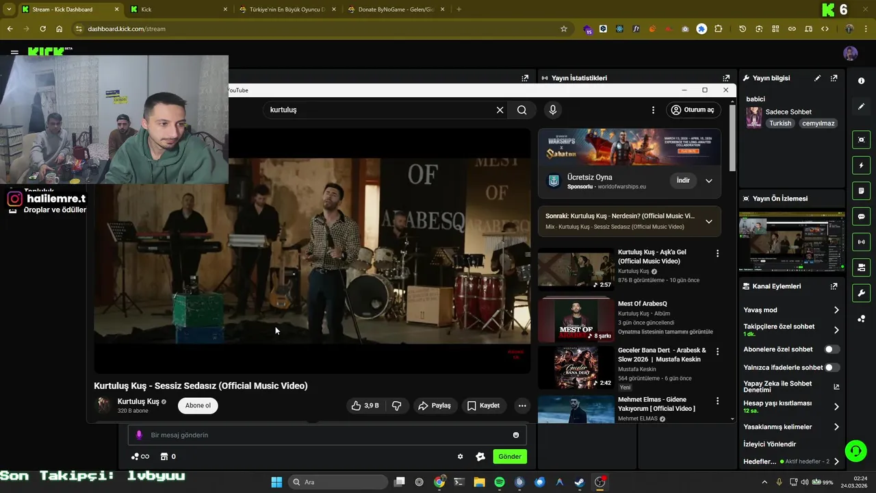Switch to the Kick tab

click(178, 10)
